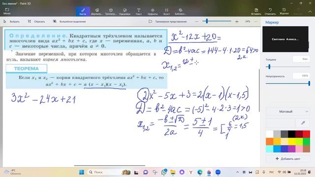Show hidden system tray icons
This screenshot has height=177, width=315.
(237, 172)
